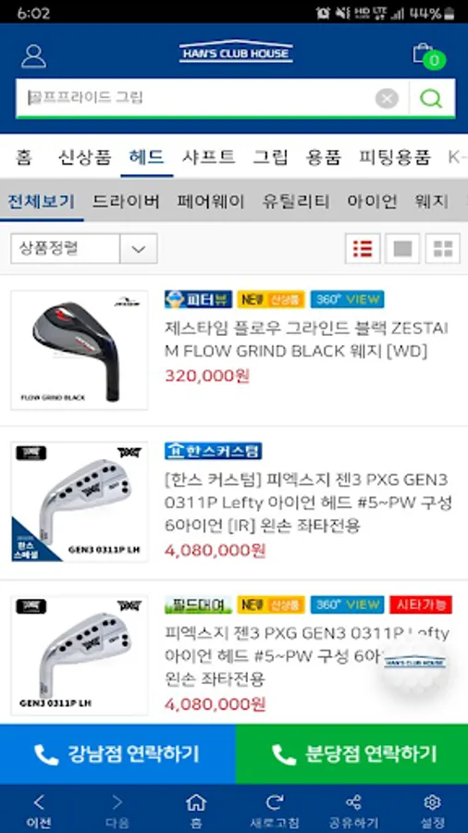Switch to grid view layout
Image resolution: width=468 pixels, height=833 pixels.
click(x=442, y=248)
